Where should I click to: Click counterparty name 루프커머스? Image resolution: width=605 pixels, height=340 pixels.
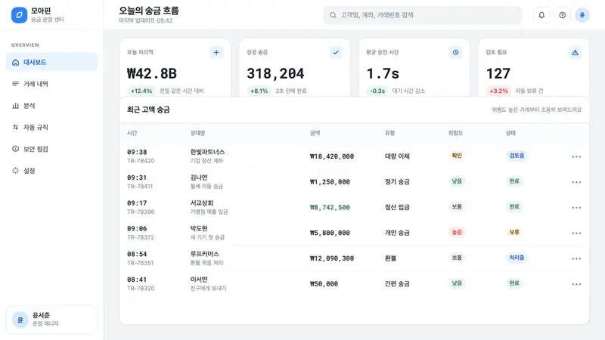(x=204, y=254)
